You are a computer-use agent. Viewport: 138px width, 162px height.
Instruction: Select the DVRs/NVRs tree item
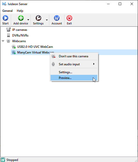(20, 35)
